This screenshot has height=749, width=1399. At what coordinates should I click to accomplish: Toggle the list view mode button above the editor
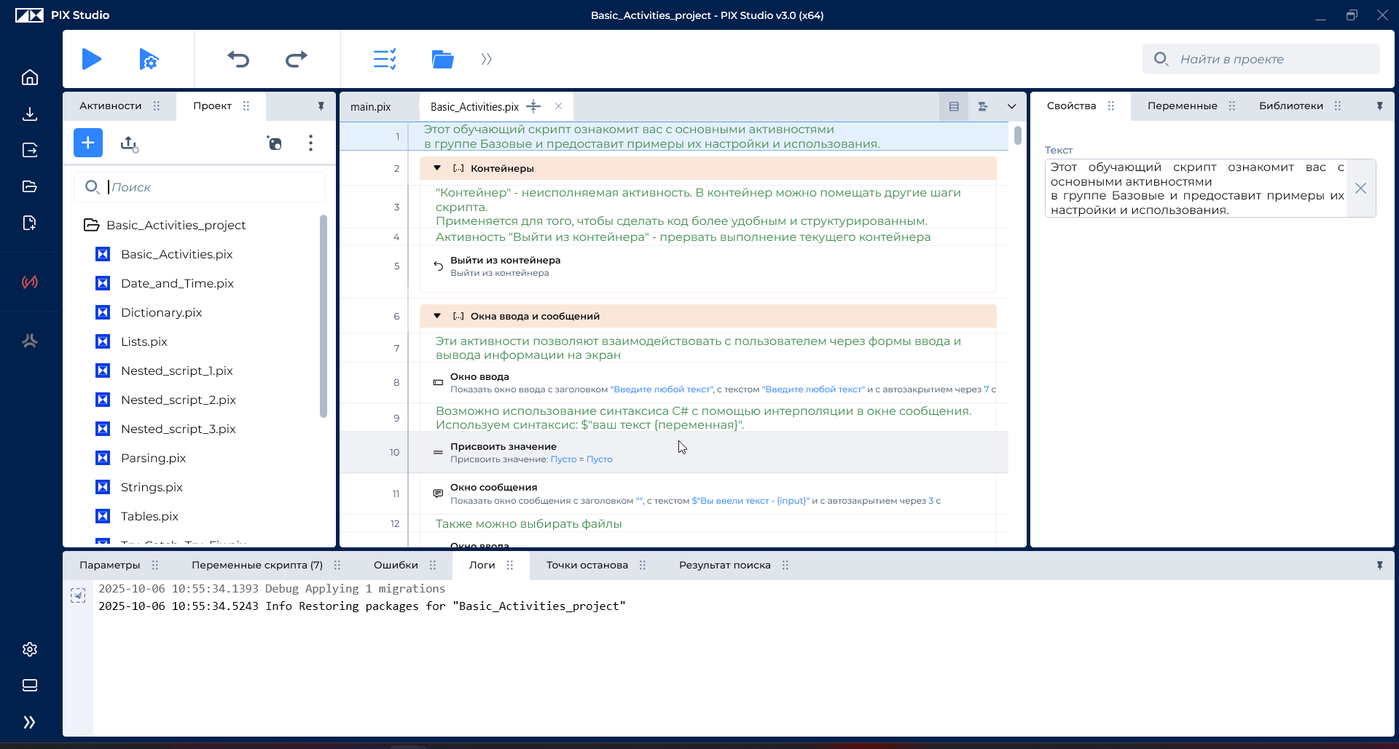954,106
